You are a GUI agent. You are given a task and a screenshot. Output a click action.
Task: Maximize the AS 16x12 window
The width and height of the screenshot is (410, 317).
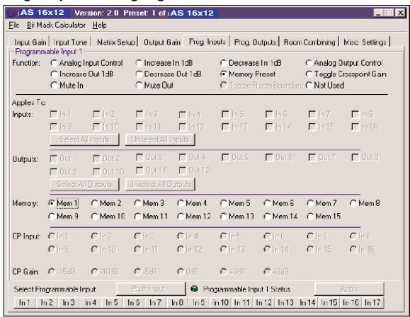(389, 13)
